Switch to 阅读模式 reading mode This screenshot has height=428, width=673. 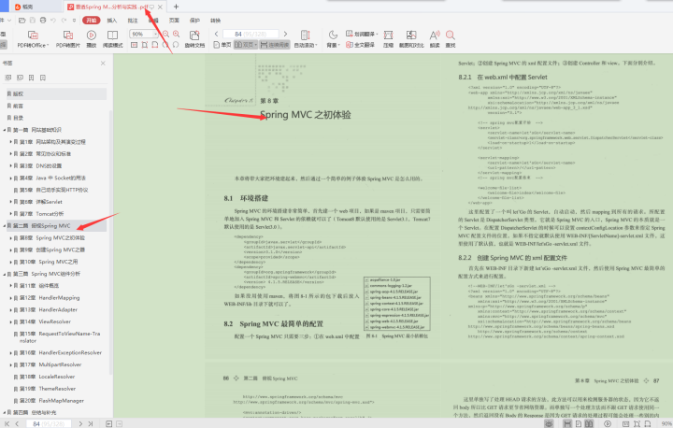pyautogui.click(x=112, y=38)
